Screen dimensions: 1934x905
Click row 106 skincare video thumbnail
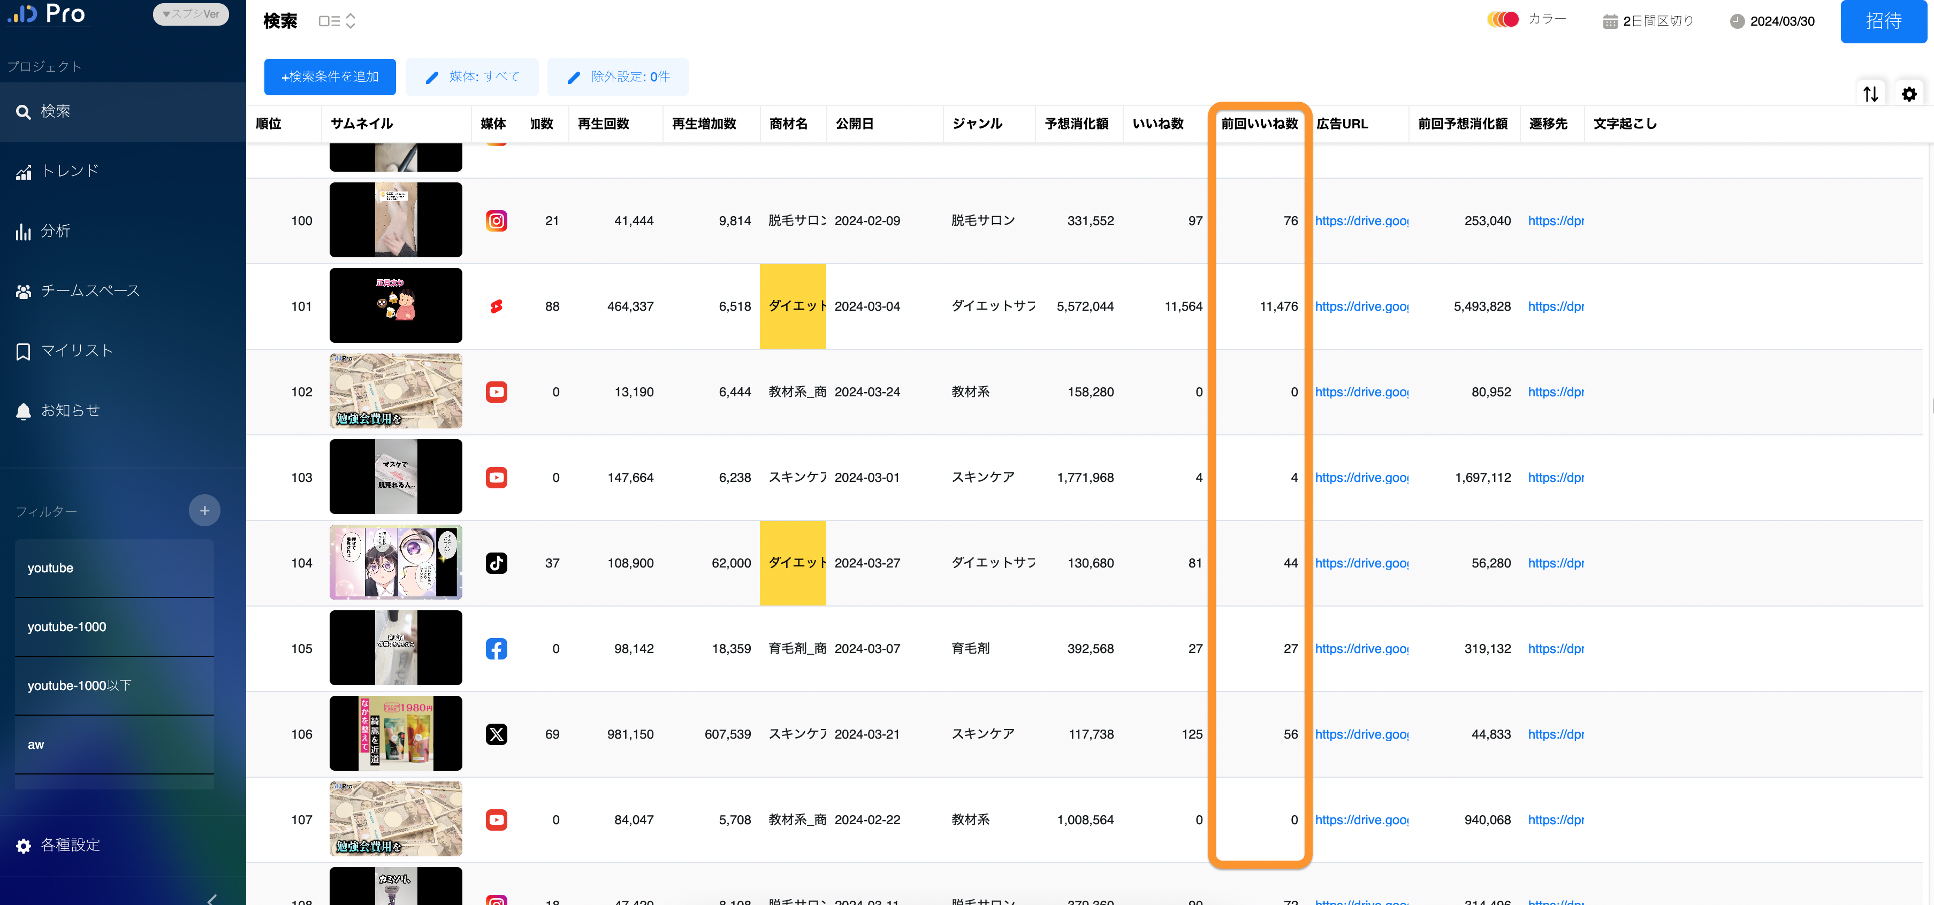point(395,733)
